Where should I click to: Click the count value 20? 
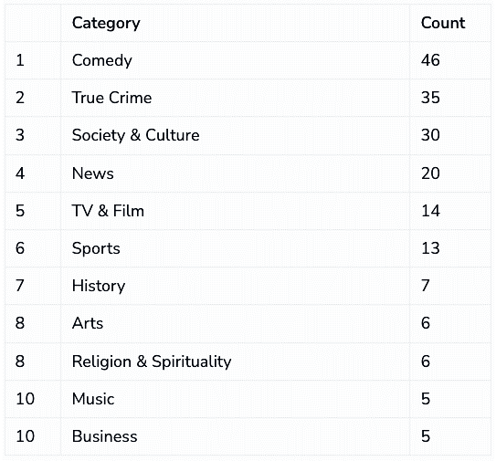[430, 173]
